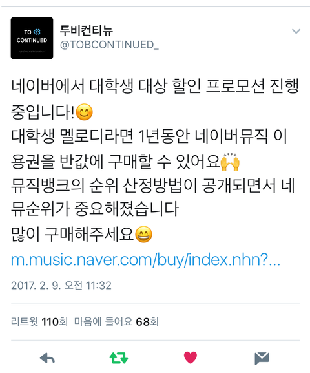Reply to the tweet with the arrow icon

47,358
